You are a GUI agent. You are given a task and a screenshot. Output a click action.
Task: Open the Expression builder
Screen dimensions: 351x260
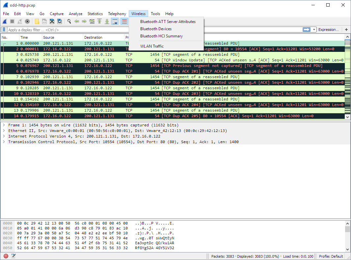tap(329, 29)
